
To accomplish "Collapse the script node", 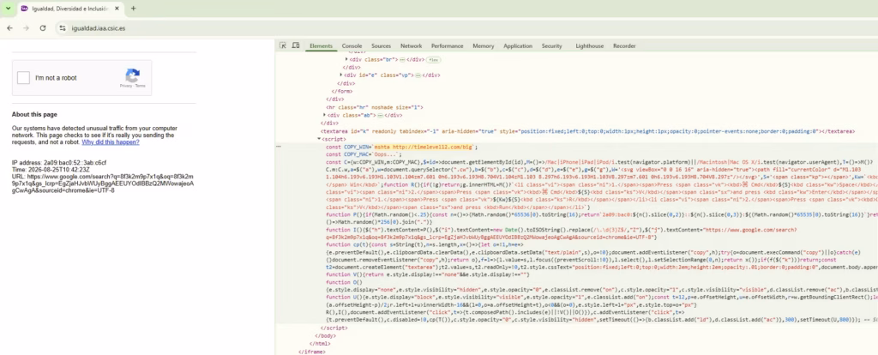I will point(319,138).
